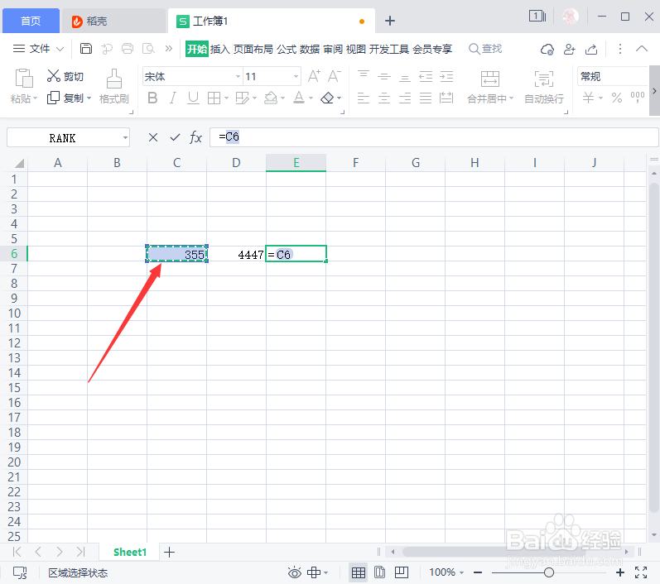Click the Print icon
Image resolution: width=660 pixels, height=584 pixels.
128,49
